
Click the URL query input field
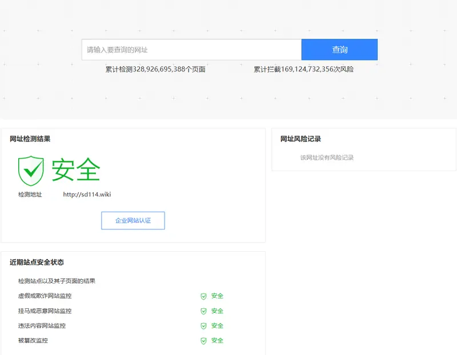click(191, 50)
